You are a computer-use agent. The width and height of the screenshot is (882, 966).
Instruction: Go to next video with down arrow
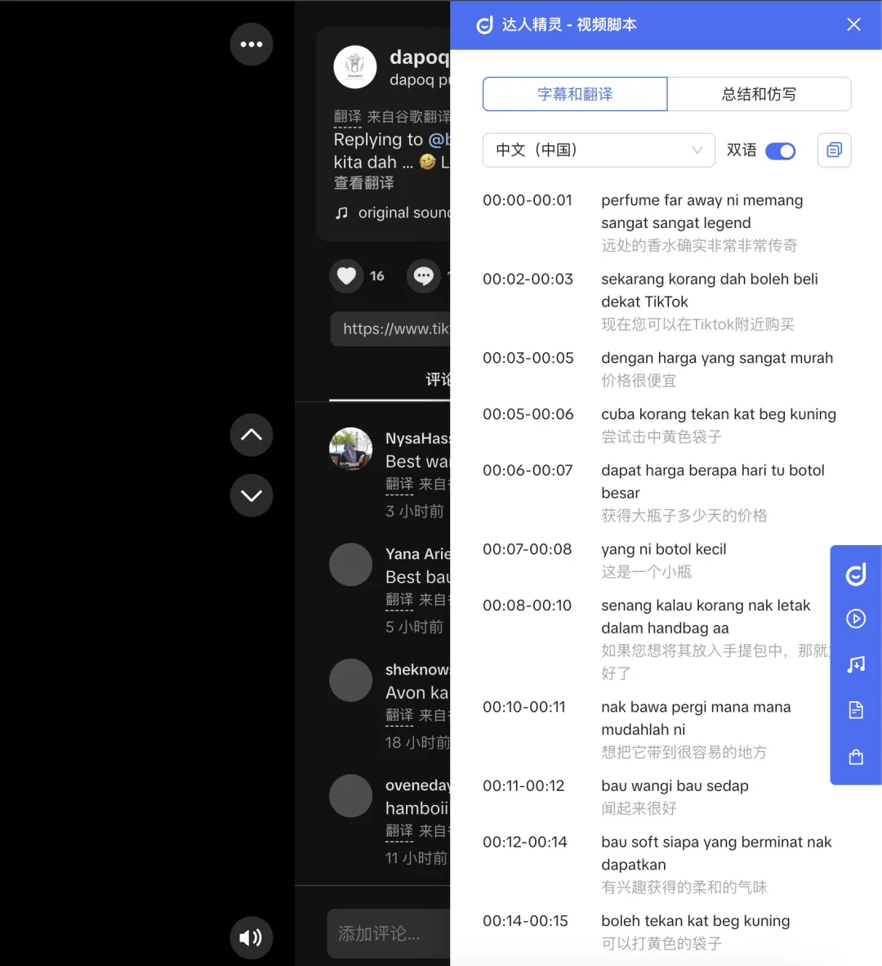tap(251, 495)
